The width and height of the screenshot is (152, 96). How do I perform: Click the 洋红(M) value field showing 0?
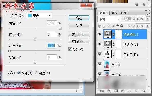[52, 34]
